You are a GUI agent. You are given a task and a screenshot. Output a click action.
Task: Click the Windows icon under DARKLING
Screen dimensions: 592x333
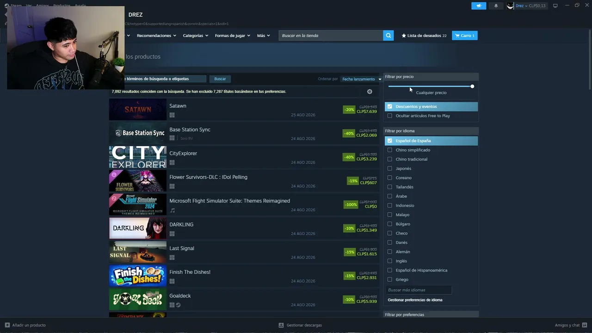click(x=172, y=234)
